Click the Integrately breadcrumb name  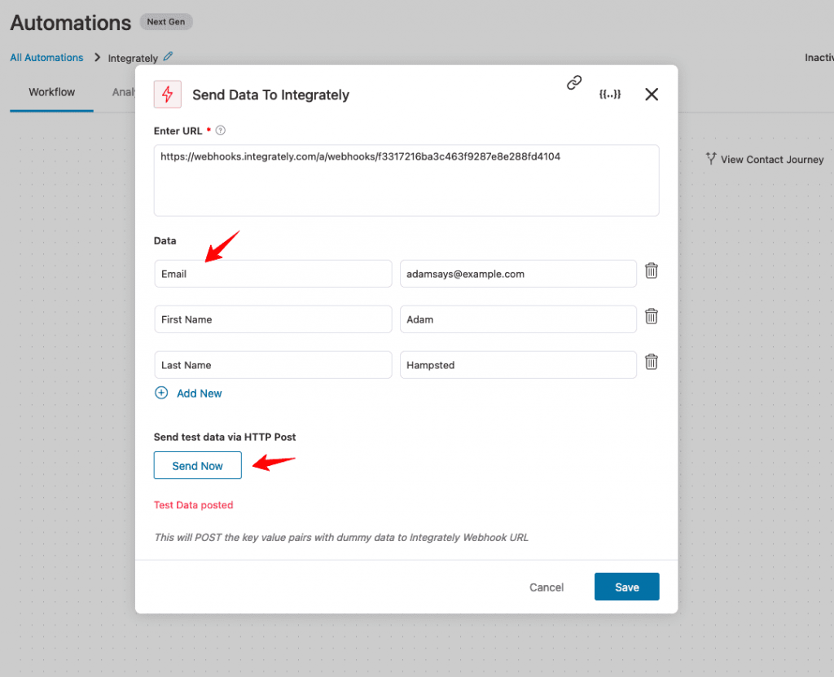(133, 58)
